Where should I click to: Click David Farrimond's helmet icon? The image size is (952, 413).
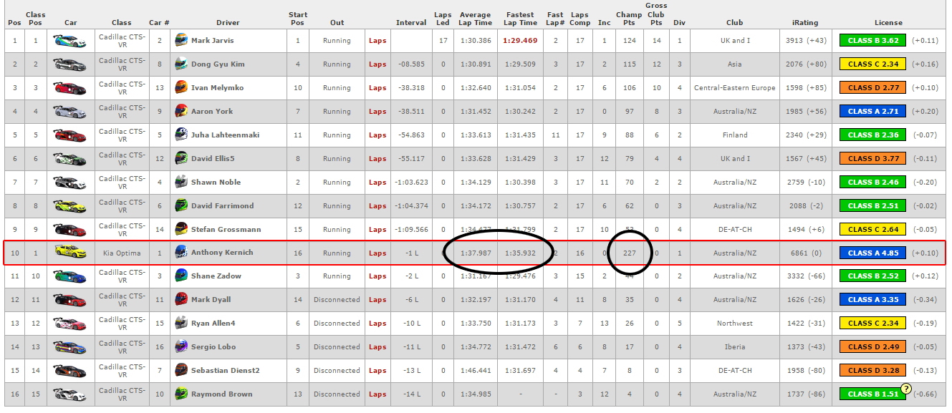181,206
